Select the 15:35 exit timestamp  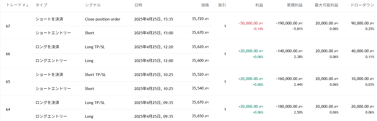(x=154, y=19)
